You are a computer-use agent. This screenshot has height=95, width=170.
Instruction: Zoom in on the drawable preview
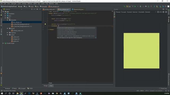pos(163,12)
